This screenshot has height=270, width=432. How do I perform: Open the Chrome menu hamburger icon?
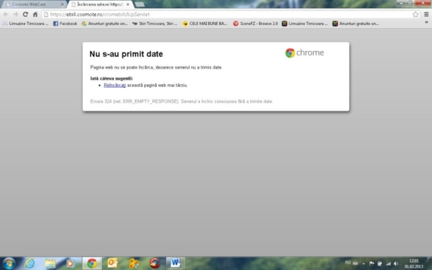point(426,14)
